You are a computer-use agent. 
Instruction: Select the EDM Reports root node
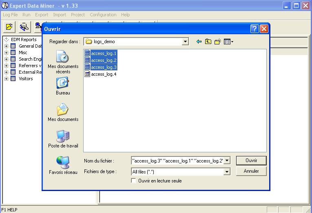pyautogui.click(x=24, y=40)
